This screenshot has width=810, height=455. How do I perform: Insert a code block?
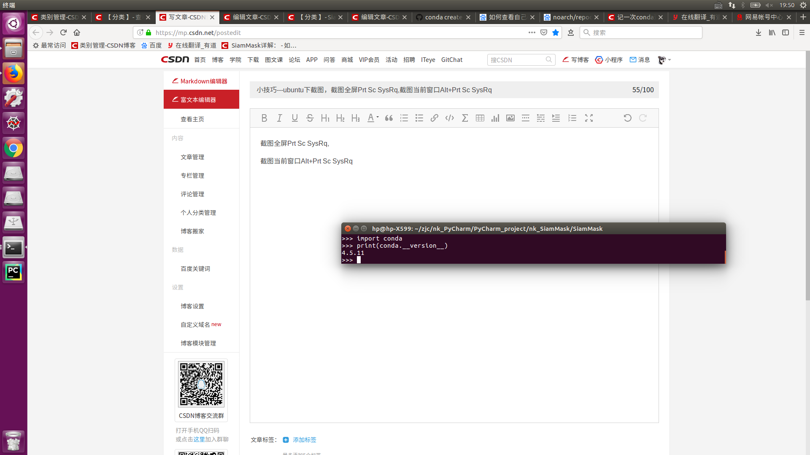coord(449,118)
